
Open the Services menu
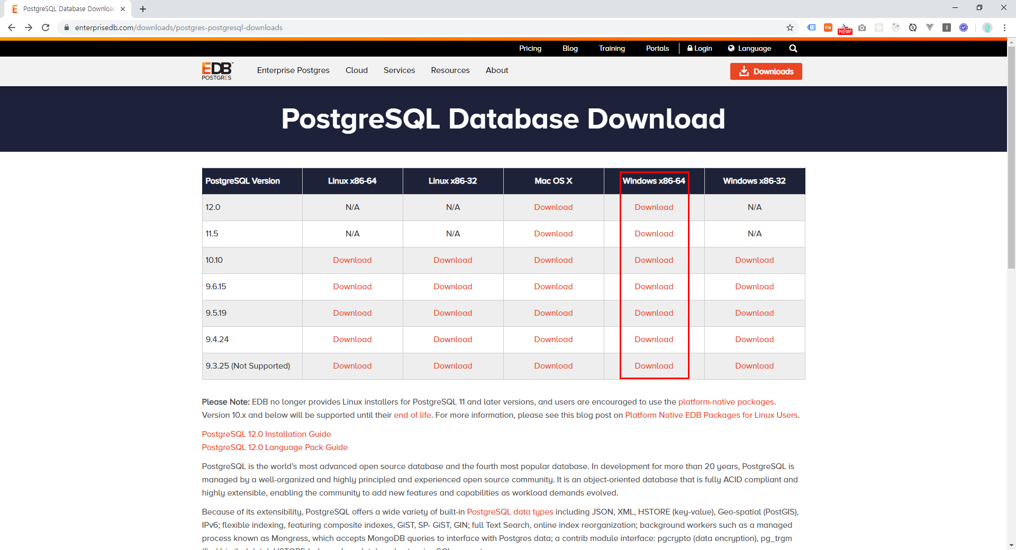pos(399,70)
